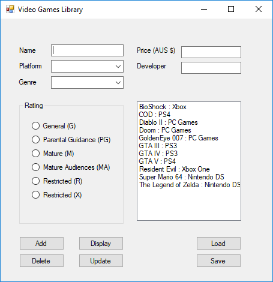This screenshot has width=273, height=282.
Task: Choose the Restricted (R) option
Action: point(57,181)
